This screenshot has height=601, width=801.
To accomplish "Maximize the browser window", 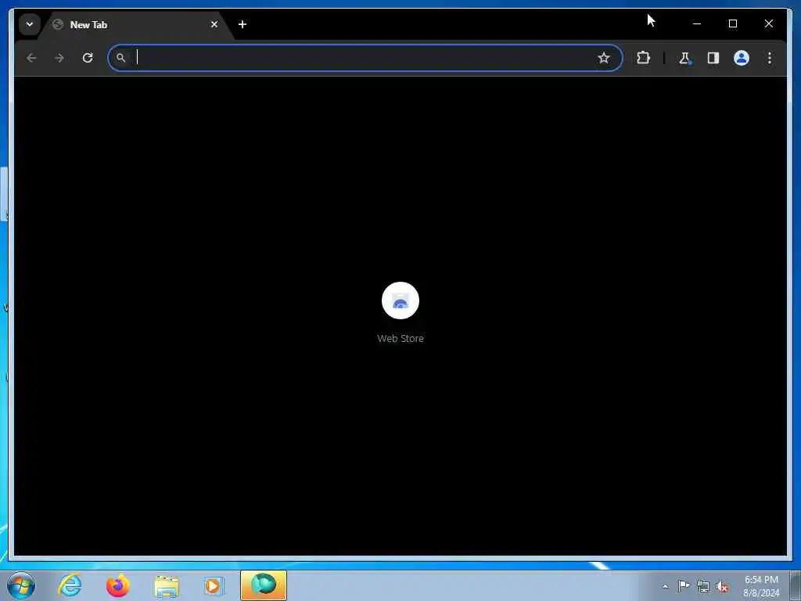I will [x=732, y=23].
